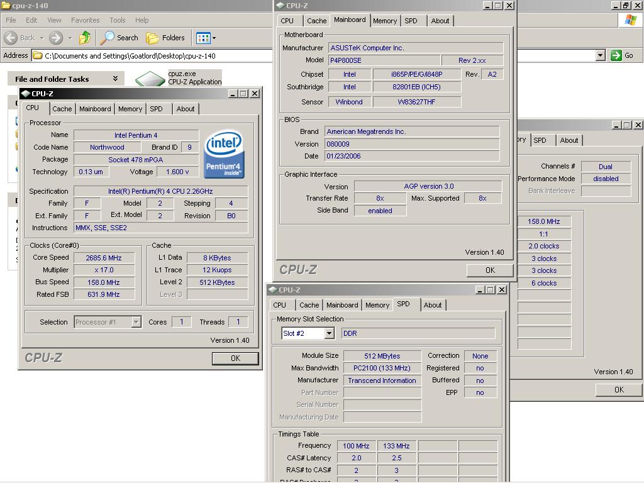Open the Help menu
This screenshot has width=644, height=483.
[142, 20]
